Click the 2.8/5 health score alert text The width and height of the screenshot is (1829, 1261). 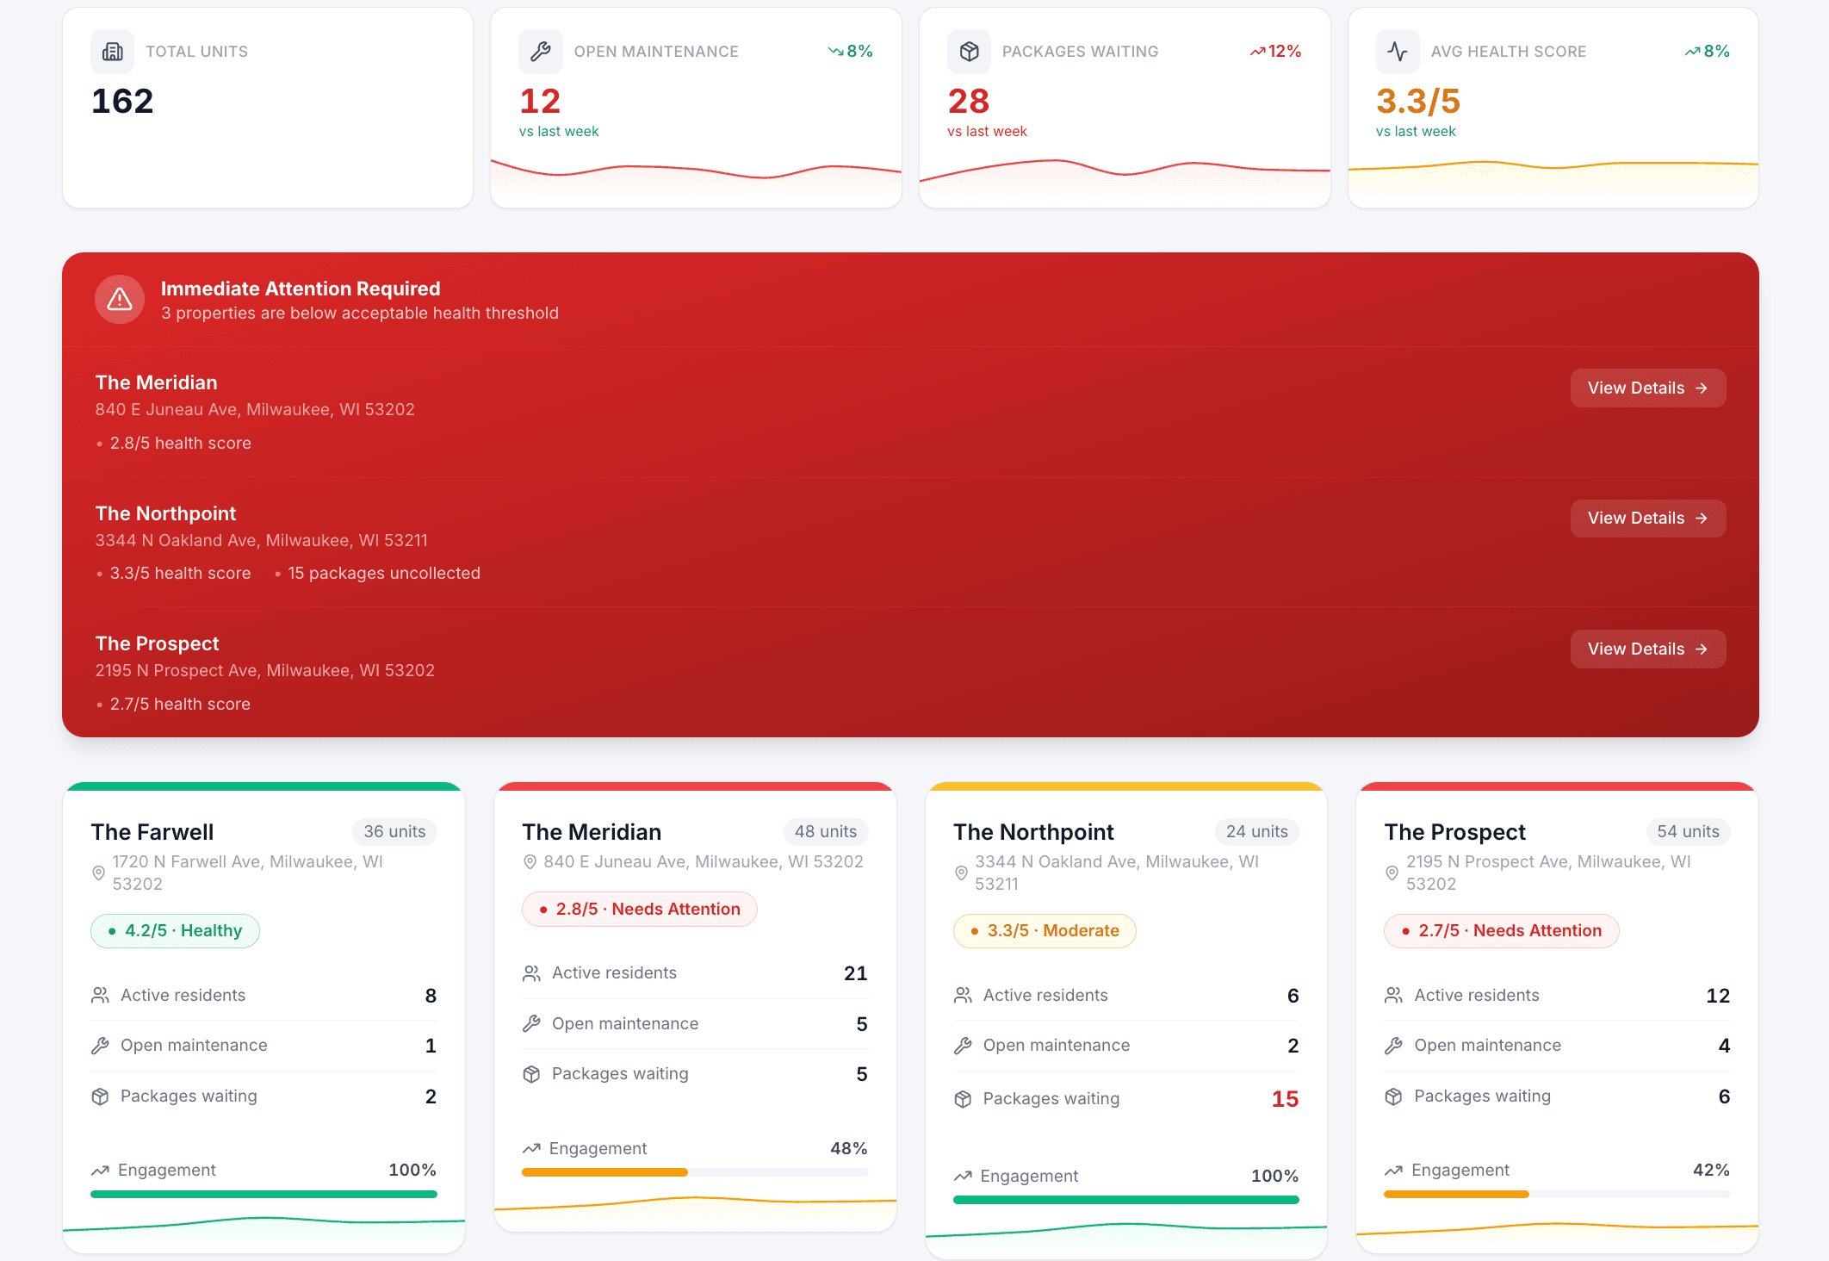tap(181, 444)
